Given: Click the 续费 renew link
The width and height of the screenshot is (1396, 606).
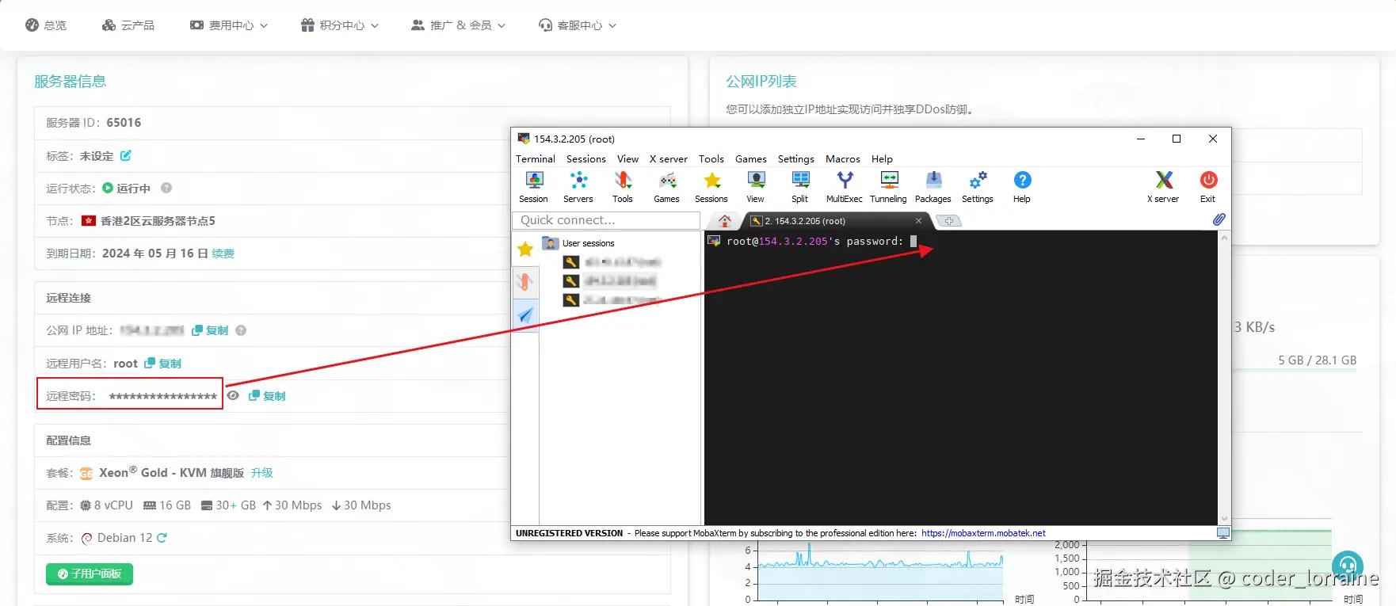Looking at the screenshot, I should coord(223,253).
